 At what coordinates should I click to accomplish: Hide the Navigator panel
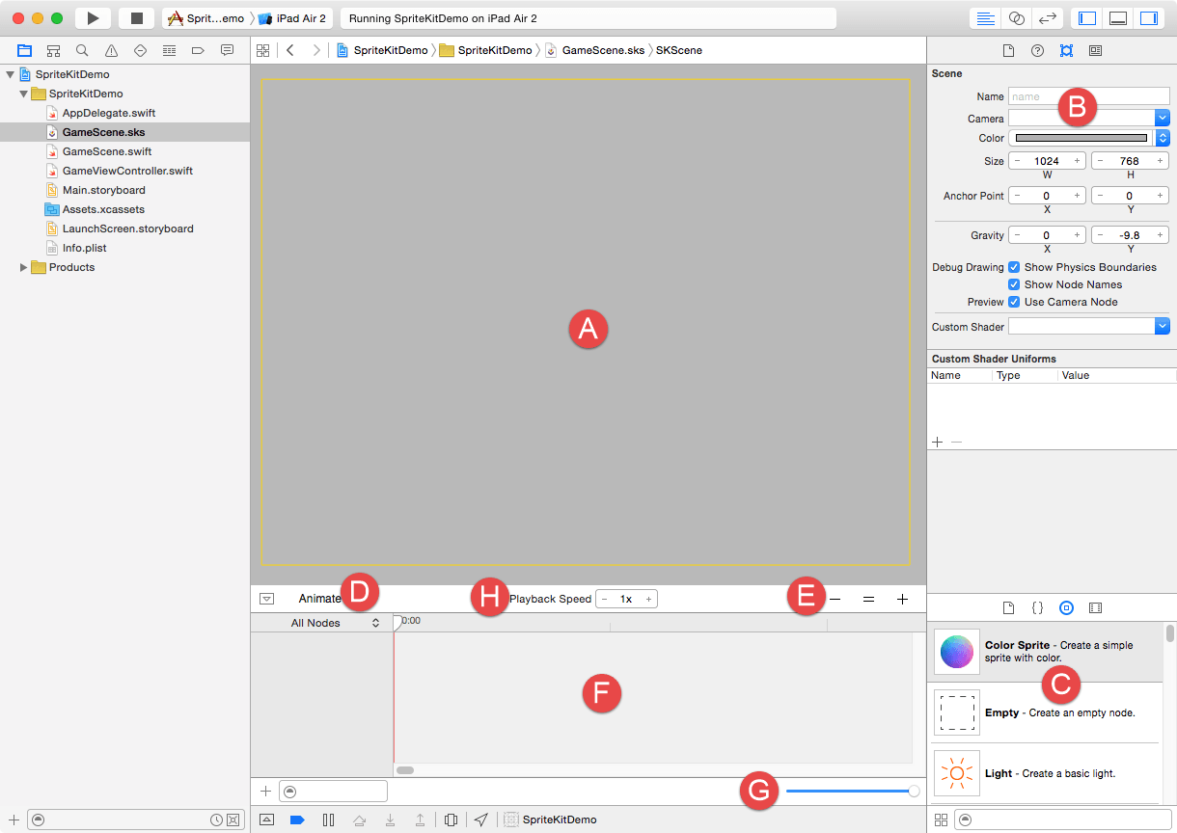tap(1087, 18)
